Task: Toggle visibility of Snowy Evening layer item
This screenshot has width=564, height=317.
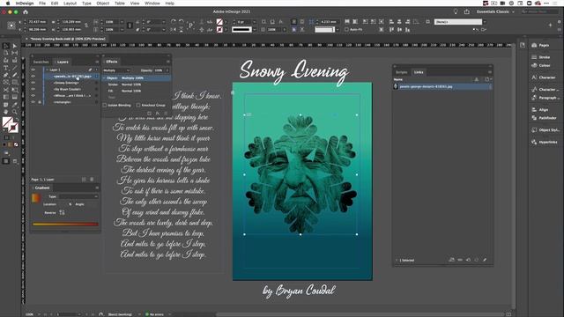Action: [x=33, y=83]
